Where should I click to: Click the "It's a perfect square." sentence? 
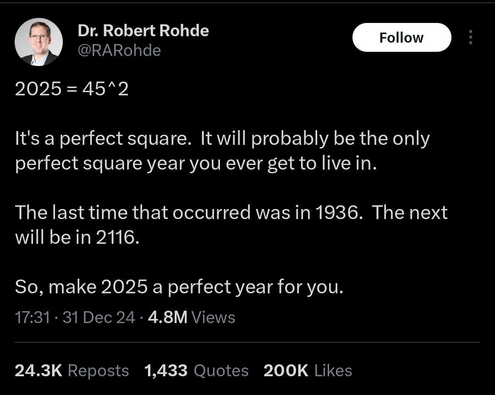[103, 139]
